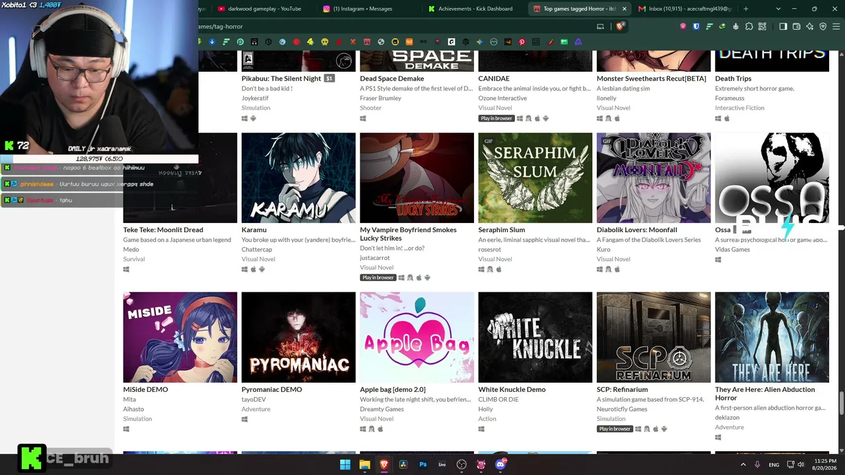The width and height of the screenshot is (845, 475).
Task: Open the SCP Refinarium cover thumbnail
Action: point(654,337)
